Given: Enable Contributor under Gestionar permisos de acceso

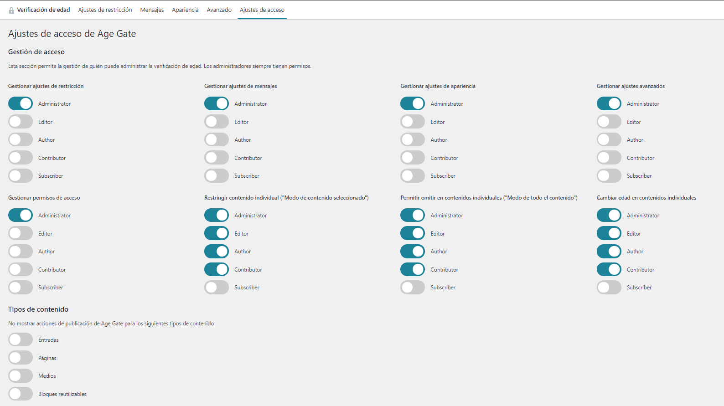Looking at the screenshot, I should point(21,269).
